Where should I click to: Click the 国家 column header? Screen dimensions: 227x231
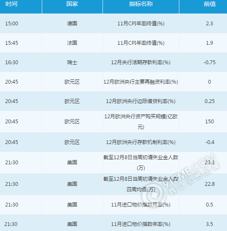pos(72,4)
